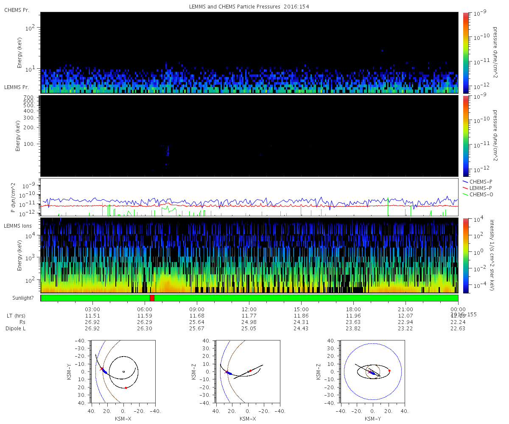Click the LEMMS pressure color bar

(x=466, y=135)
